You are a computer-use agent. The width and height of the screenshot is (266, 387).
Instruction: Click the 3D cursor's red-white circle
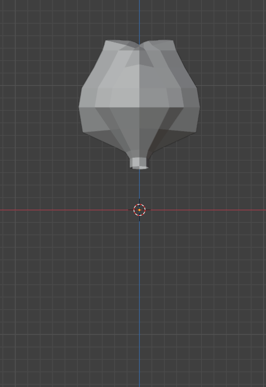(139, 210)
